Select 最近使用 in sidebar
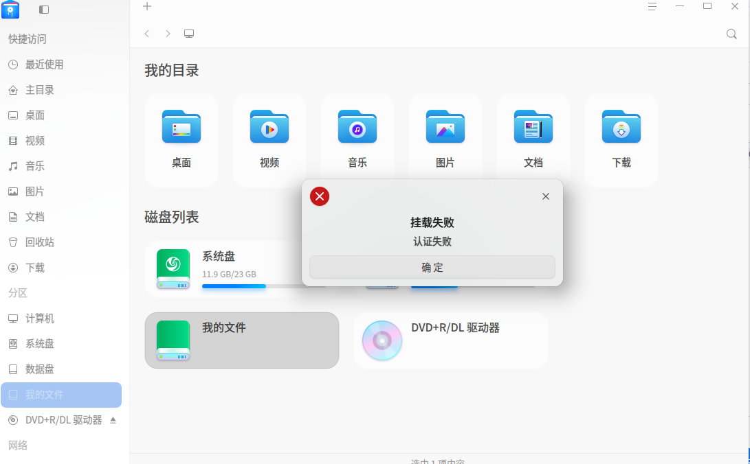 61,65
